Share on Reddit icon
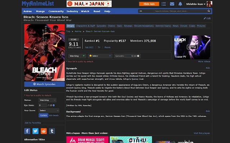230x143 pixels. click(44, 131)
